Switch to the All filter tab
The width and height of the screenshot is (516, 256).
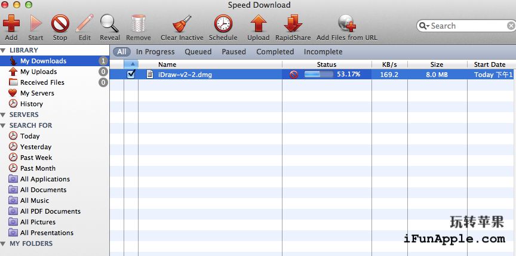[122, 52]
